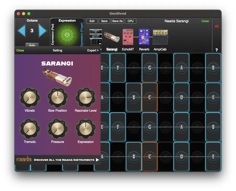Viewport: 236px width, 191px height.
Task: Adjust the Expression knob in Sarangi panel
Action: pos(85,129)
